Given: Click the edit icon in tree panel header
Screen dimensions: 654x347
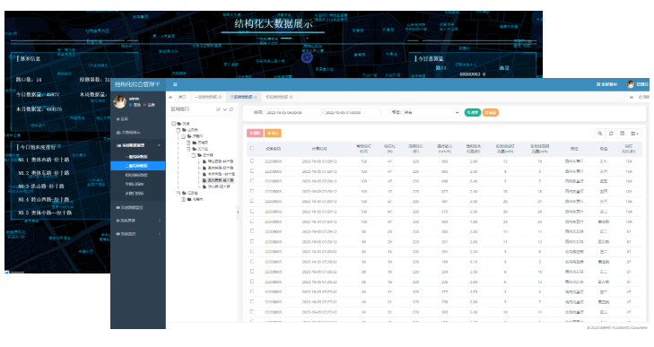Looking at the screenshot, I should pyautogui.click(x=218, y=109).
